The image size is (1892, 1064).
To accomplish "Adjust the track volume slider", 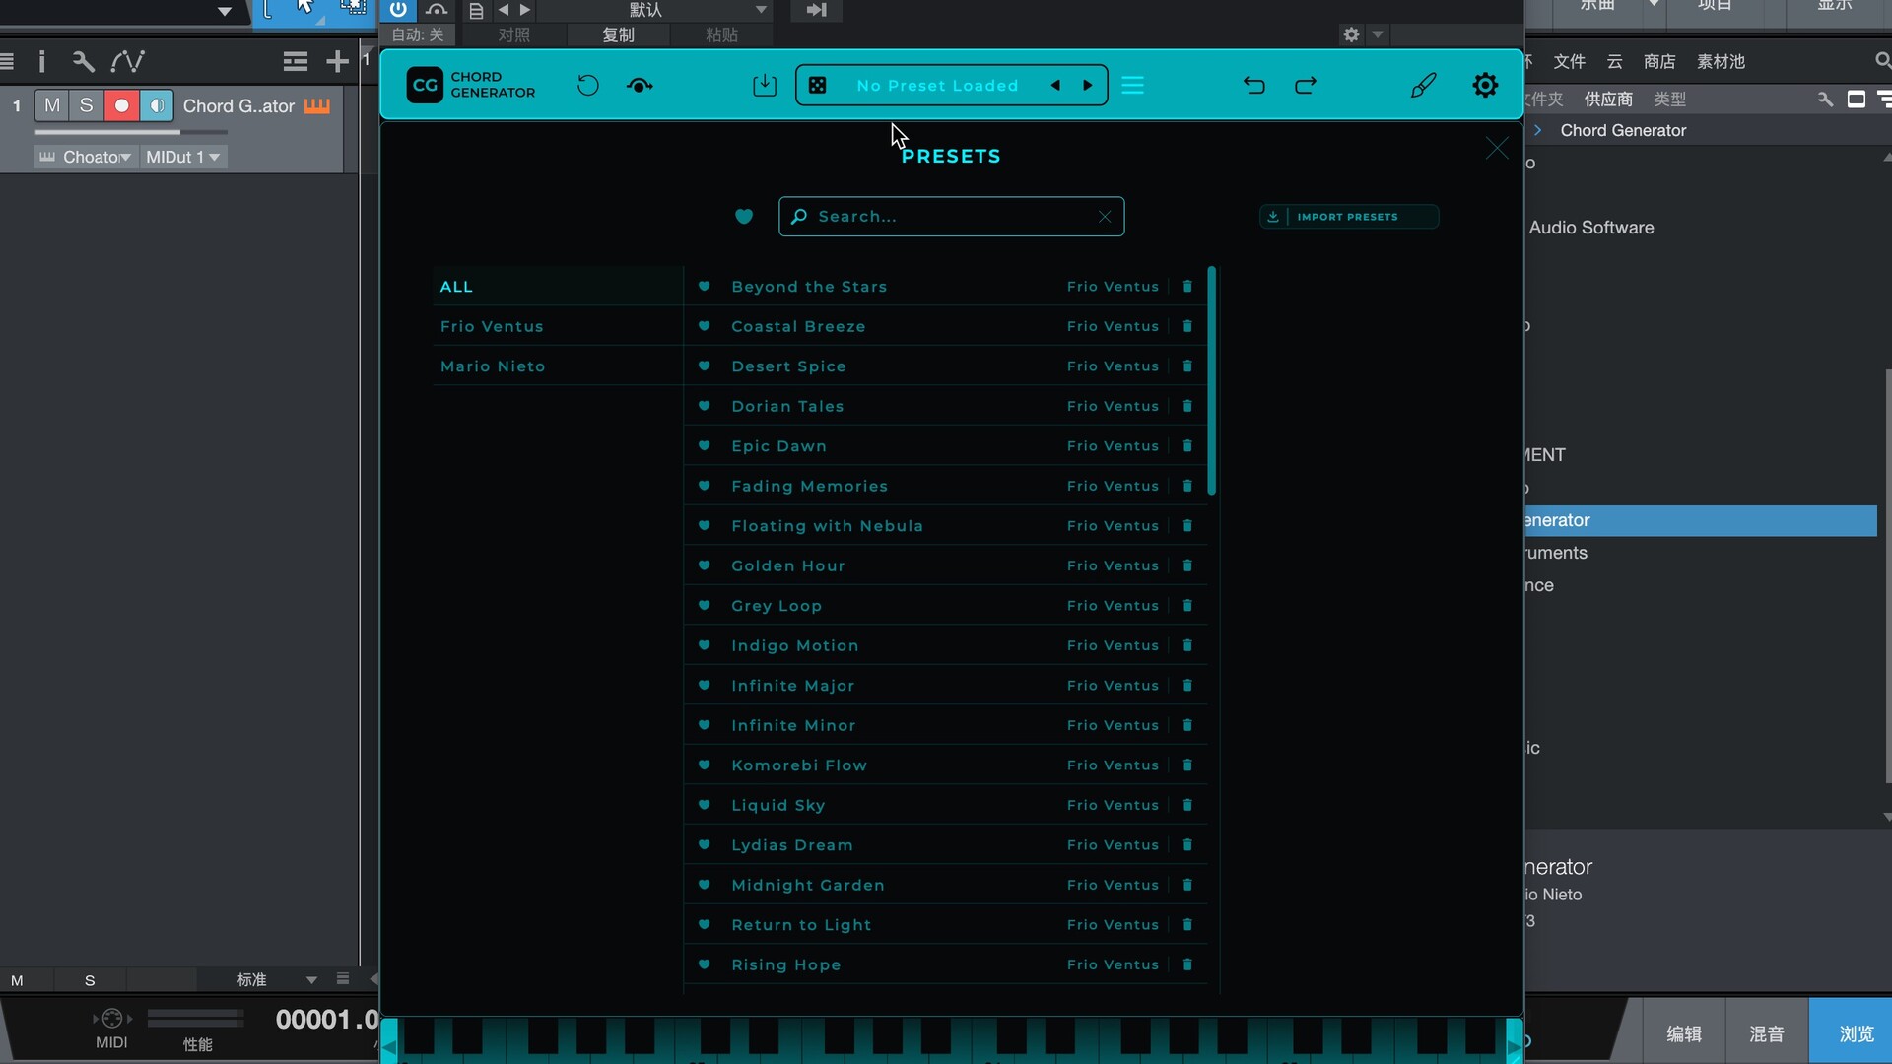I will [131, 132].
